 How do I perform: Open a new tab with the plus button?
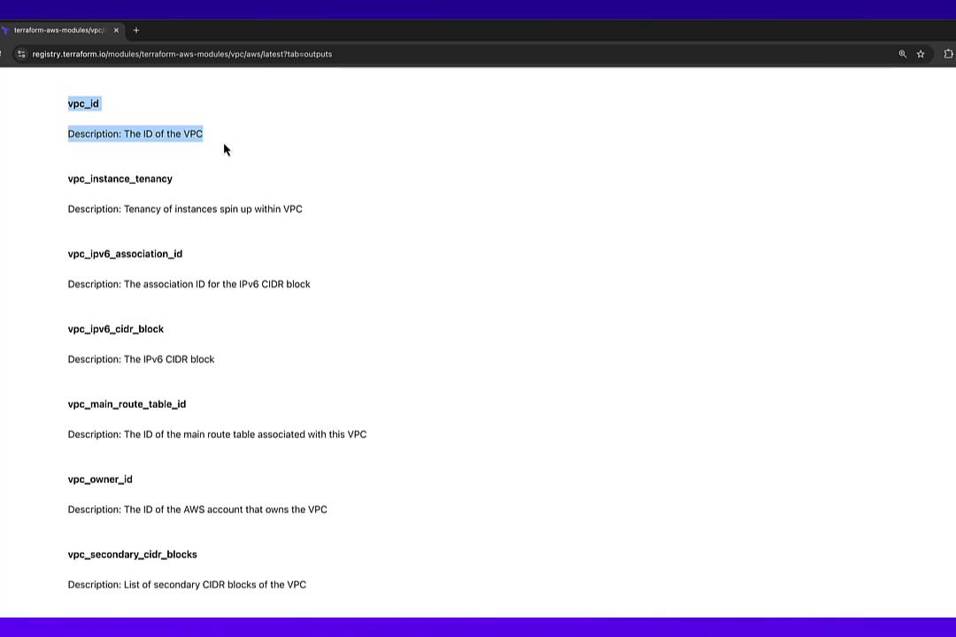[136, 30]
